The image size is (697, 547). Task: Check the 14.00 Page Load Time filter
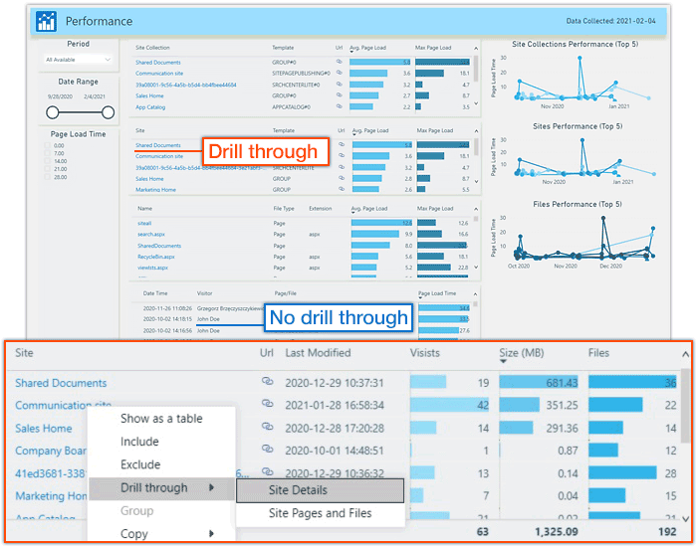(47, 162)
